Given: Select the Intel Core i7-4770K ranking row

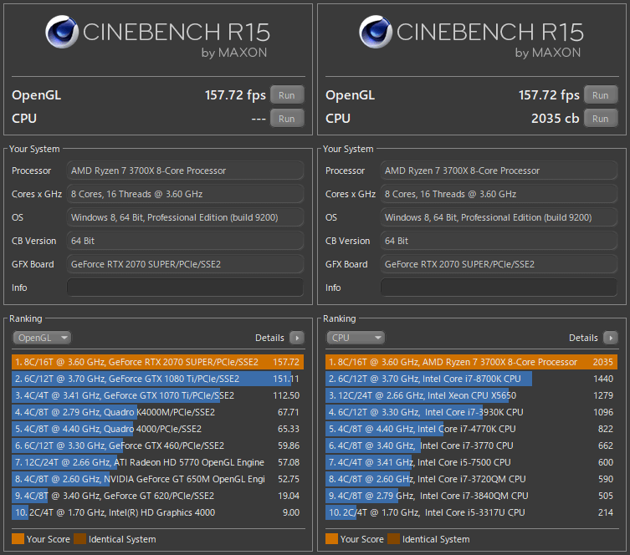Looking at the screenshot, I should (471, 429).
